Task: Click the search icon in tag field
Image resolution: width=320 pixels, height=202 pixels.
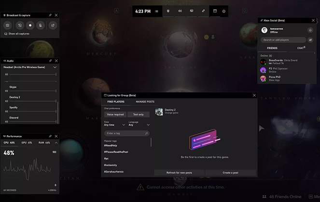Action: 147,133
